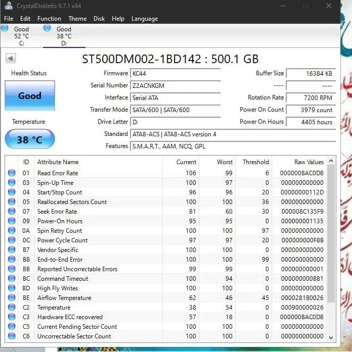Image resolution: width=352 pixels, height=352 pixels.
Task: Click the Serial Number field Z2ACNKGM
Action: [175, 85]
